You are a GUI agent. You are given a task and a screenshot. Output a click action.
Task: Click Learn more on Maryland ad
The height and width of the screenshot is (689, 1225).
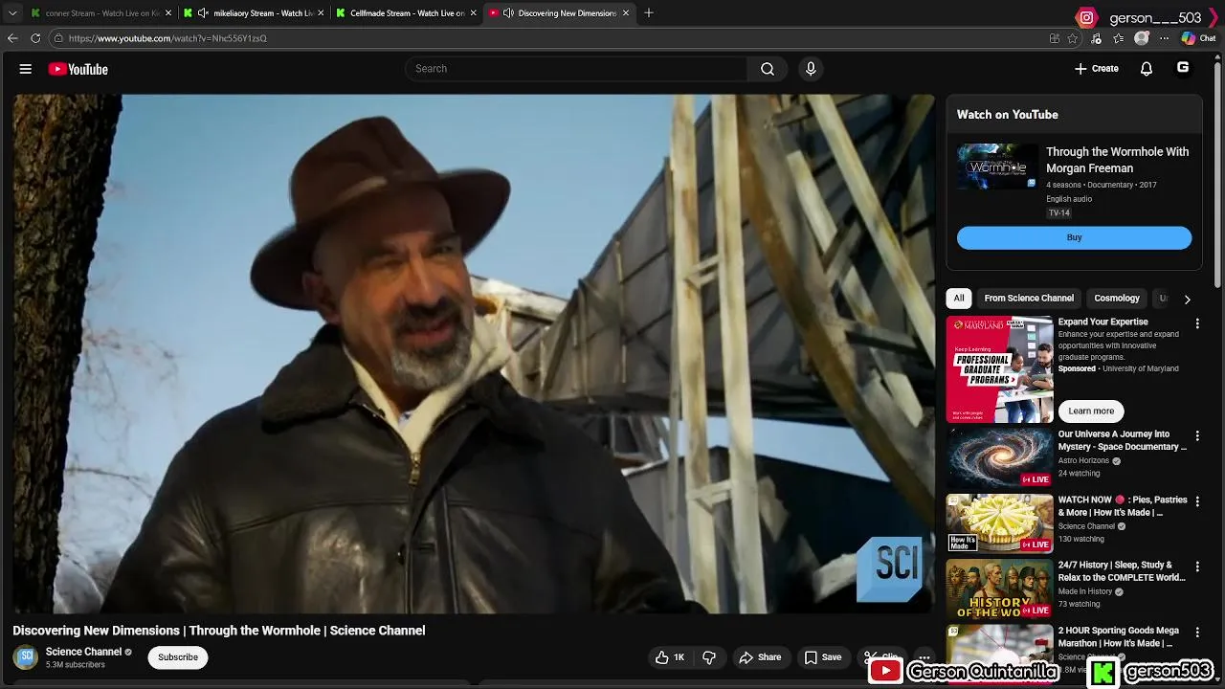[x=1091, y=411]
